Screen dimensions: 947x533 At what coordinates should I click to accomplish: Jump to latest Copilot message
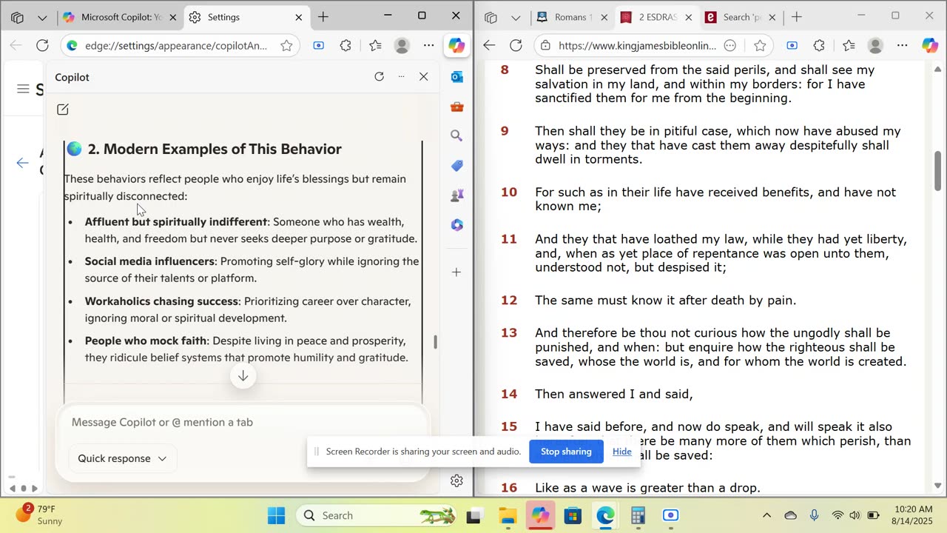point(243,376)
